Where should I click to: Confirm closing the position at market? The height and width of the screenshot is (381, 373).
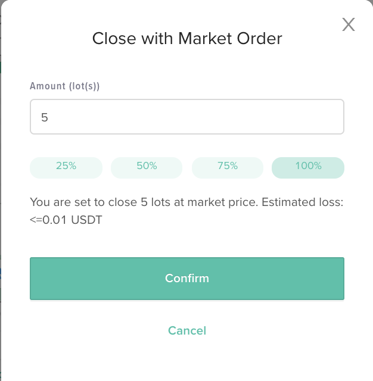pyautogui.click(x=186, y=279)
